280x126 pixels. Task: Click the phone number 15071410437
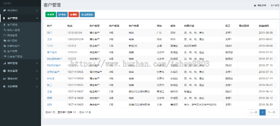75,92
